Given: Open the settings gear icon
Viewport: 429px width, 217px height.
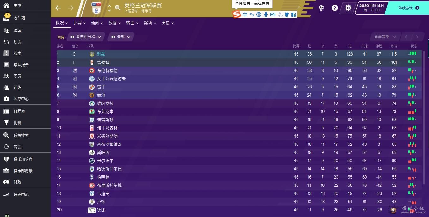Looking at the screenshot, I should (348, 8).
